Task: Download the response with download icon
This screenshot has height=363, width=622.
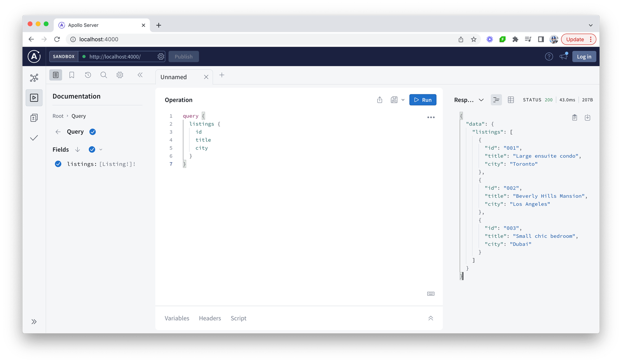Action: [587, 117]
